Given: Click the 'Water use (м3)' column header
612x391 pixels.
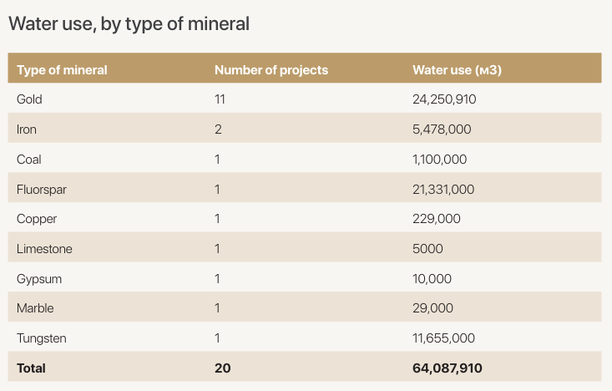Looking at the screenshot, I should 457,69.
